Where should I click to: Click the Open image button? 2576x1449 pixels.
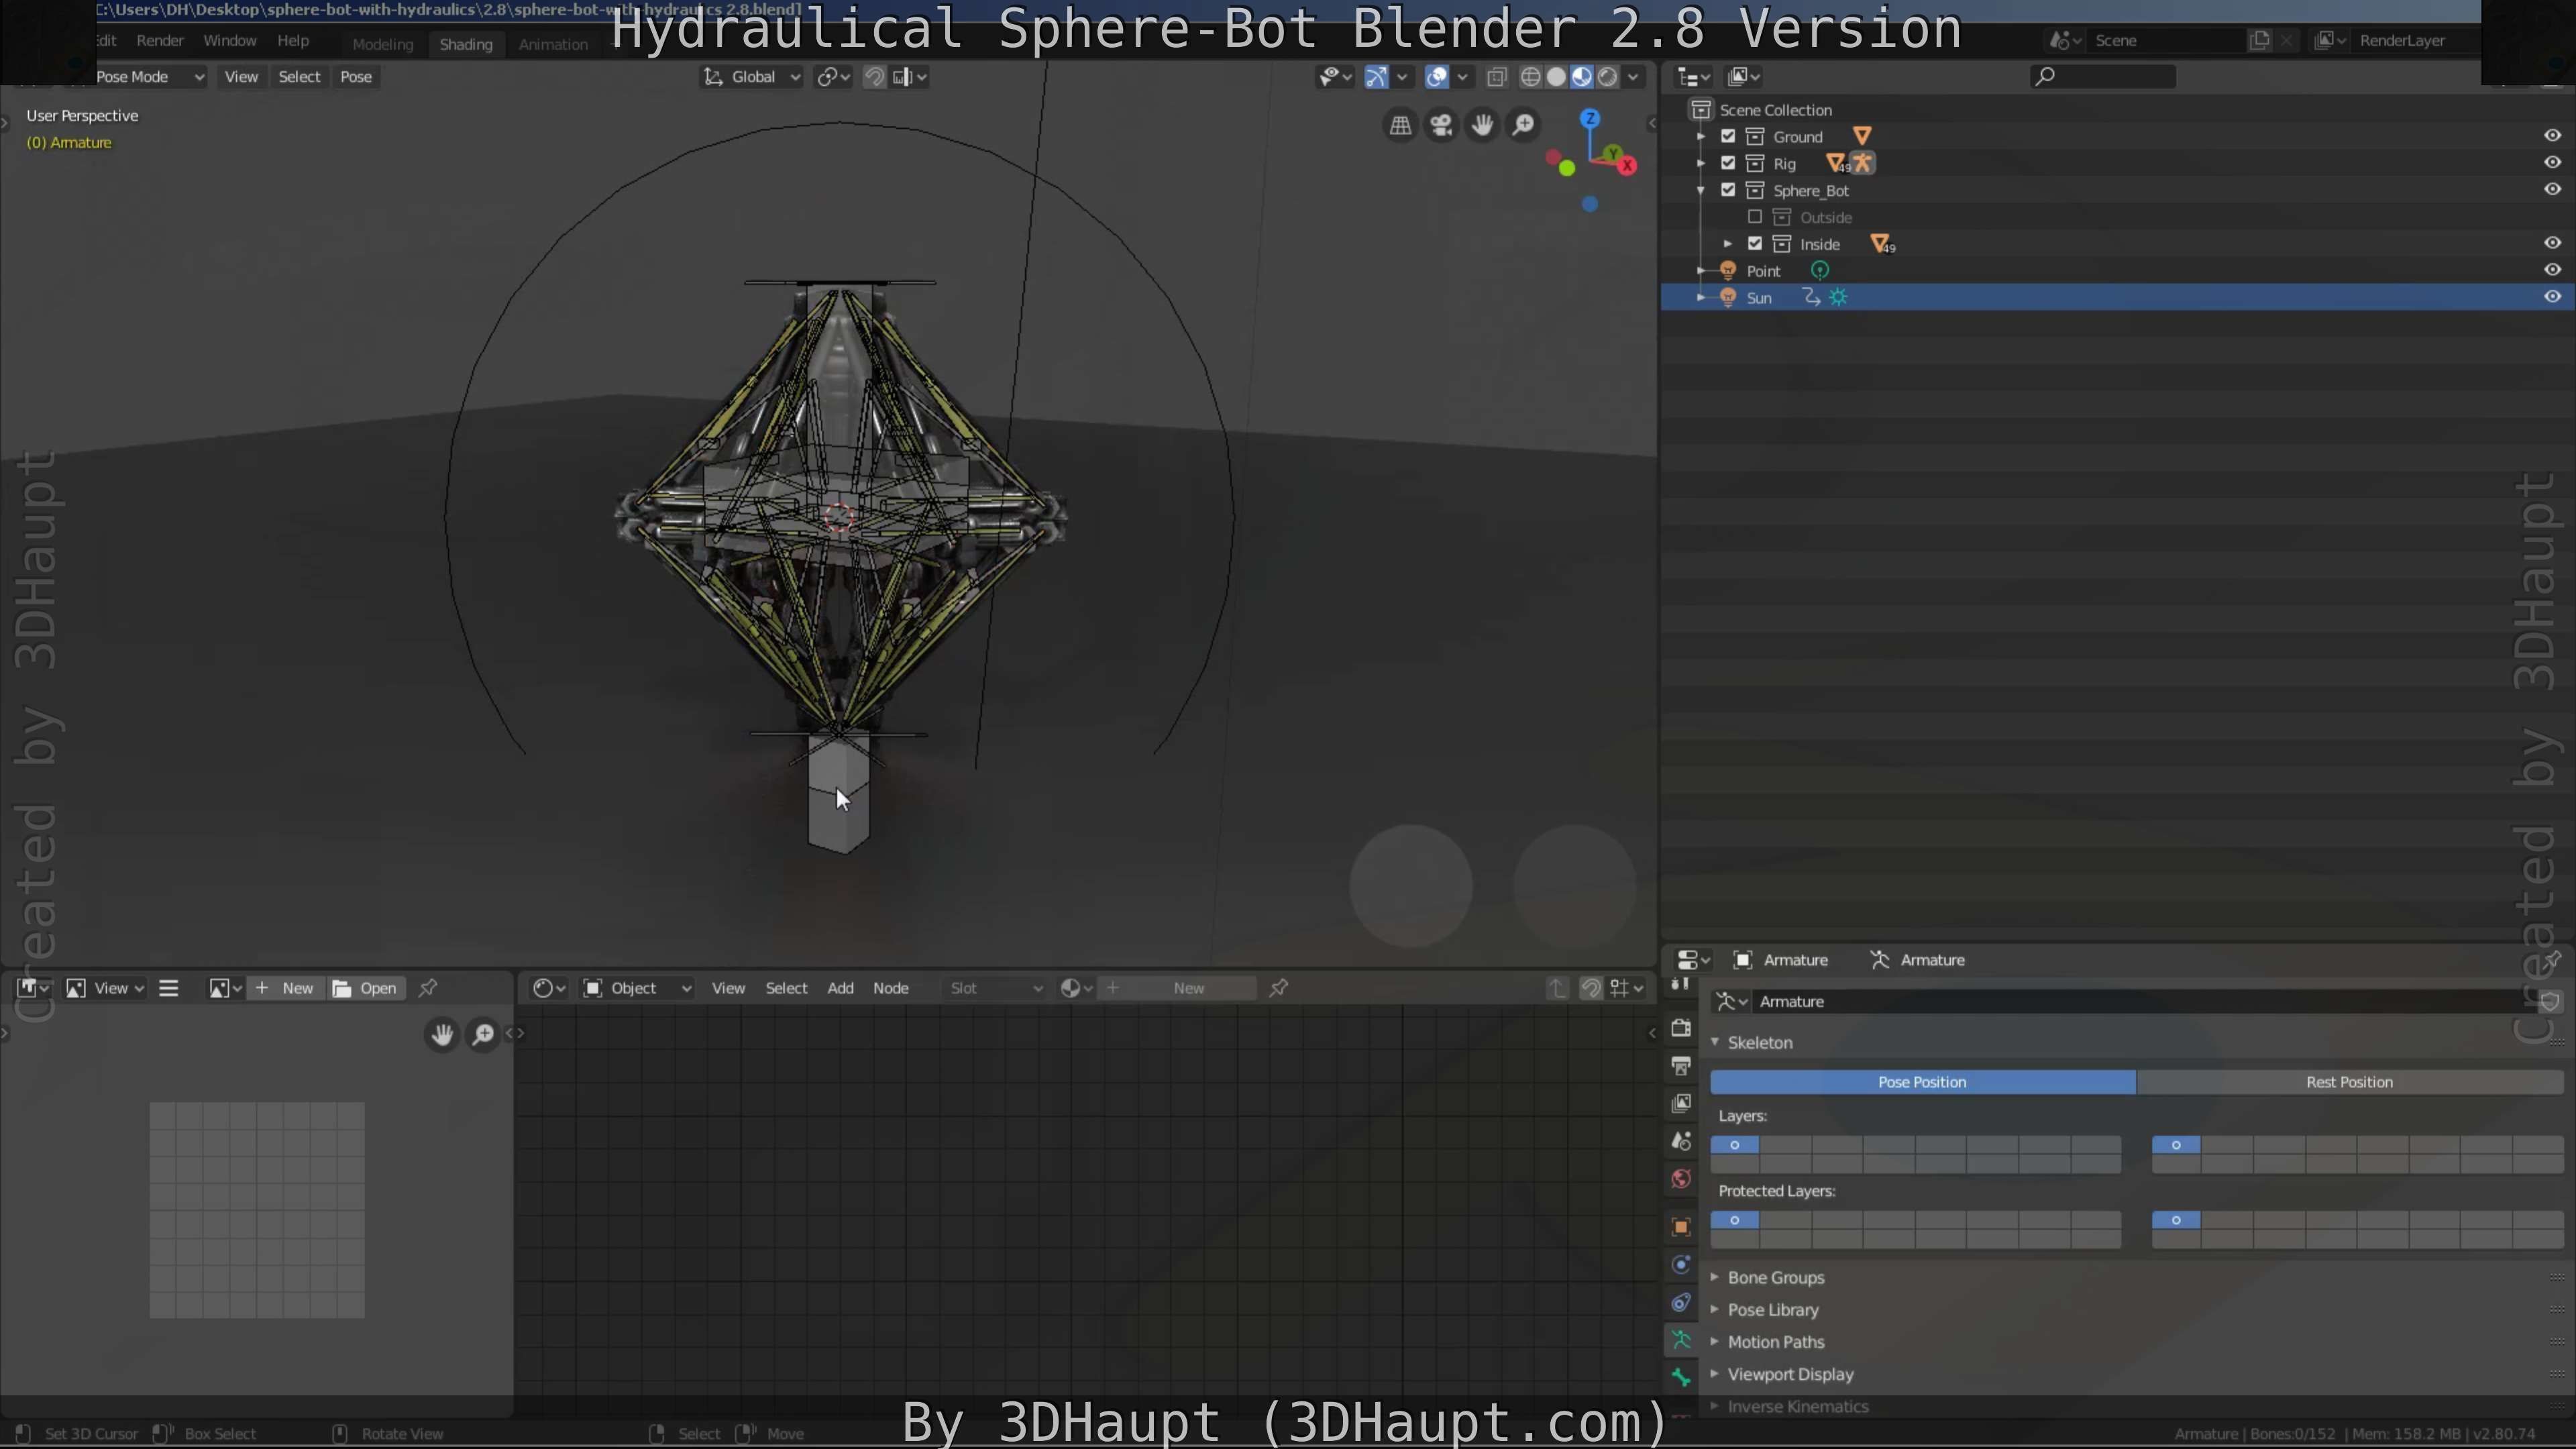pyautogui.click(x=365, y=988)
